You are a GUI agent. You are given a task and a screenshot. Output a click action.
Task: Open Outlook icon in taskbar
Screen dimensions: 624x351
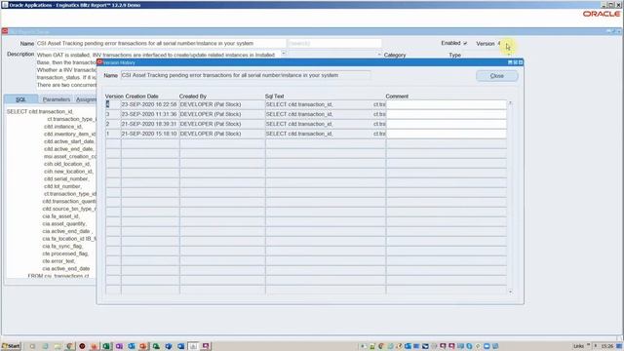click(x=132, y=346)
